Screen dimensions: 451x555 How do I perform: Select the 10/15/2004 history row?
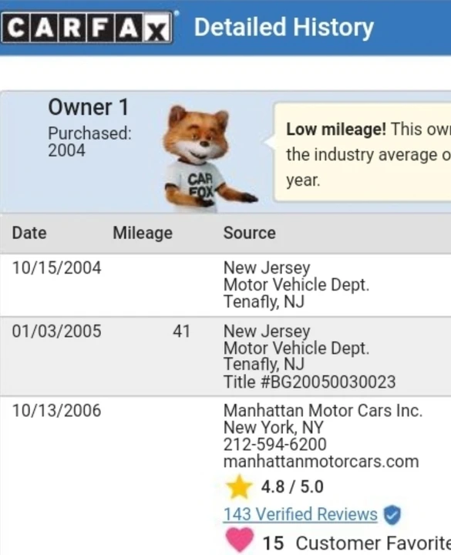point(225,285)
